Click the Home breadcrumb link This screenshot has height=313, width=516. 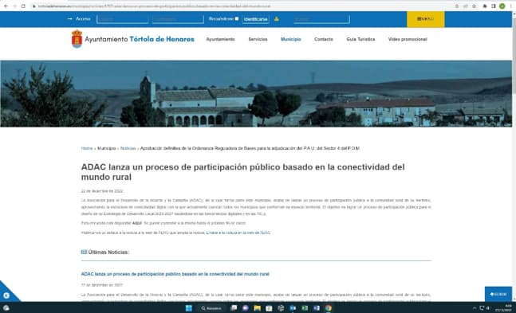pos(87,148)
